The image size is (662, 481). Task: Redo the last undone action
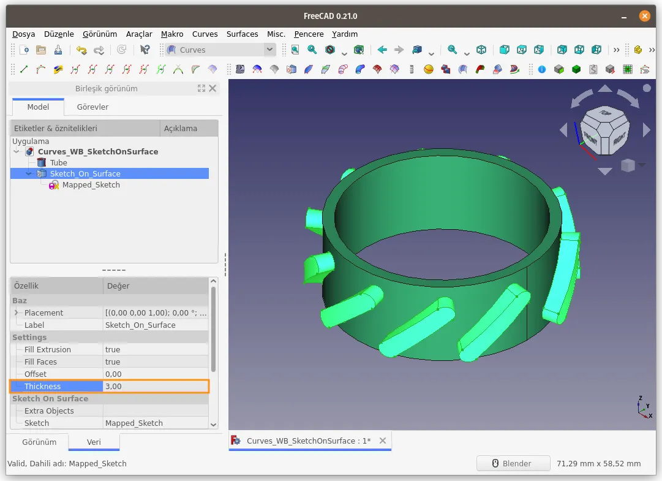[99, 50]
